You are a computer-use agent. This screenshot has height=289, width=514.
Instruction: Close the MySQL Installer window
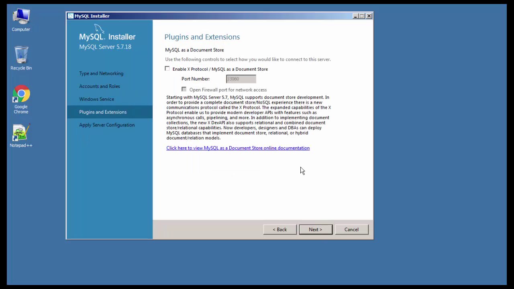(x=369, y=16)
